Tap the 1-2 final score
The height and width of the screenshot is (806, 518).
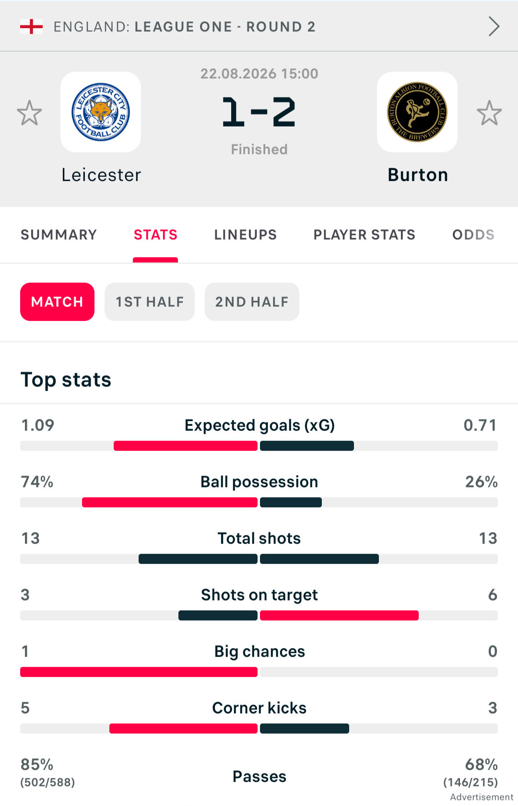coord(259,113)
